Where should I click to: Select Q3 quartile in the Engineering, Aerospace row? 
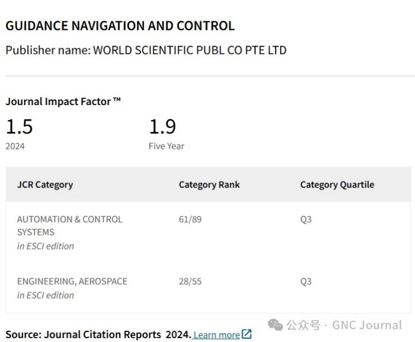pyautogui.click(x=305, y=281)
